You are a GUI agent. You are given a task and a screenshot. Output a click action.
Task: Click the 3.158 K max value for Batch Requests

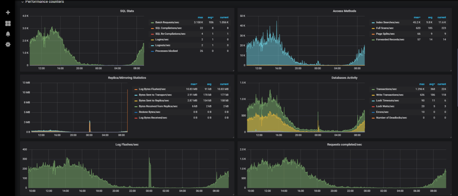[x=198, y=22]
